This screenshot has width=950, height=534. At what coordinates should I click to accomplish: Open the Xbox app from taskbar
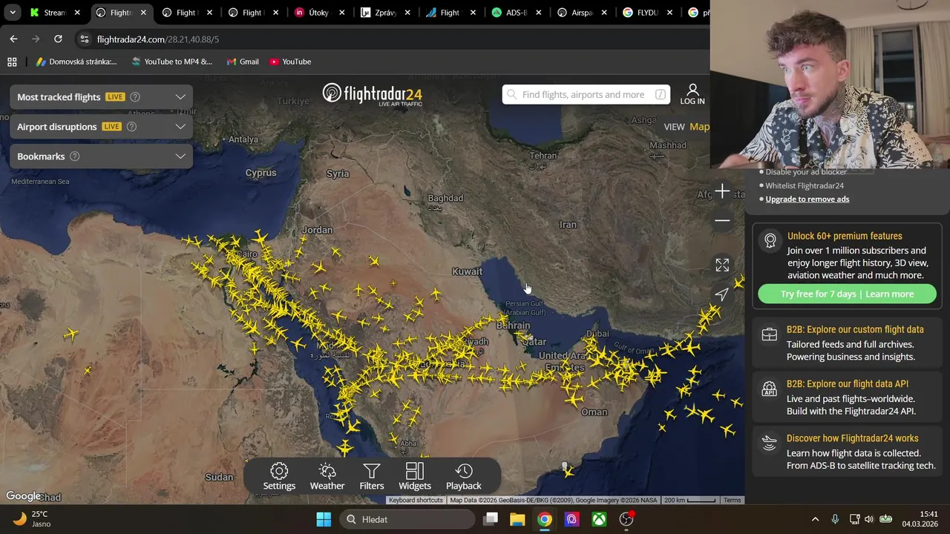(x=599, y=519)
